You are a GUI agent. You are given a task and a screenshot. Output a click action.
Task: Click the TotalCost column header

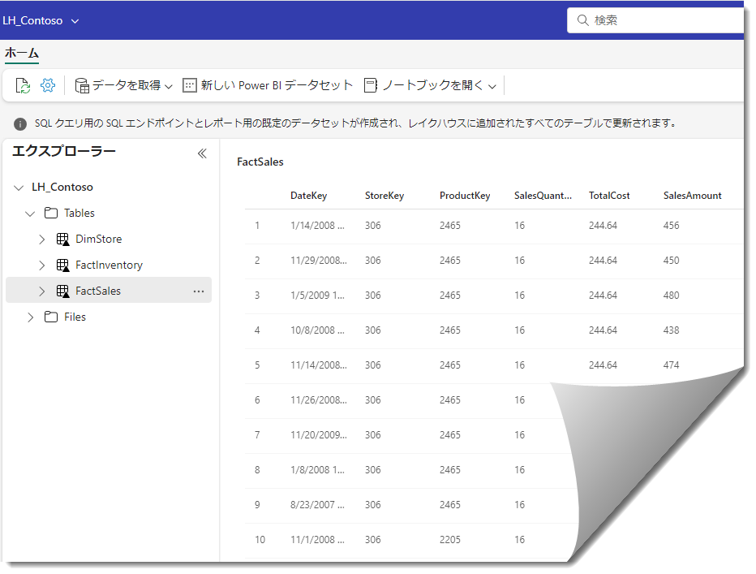[x=609, y=196]
